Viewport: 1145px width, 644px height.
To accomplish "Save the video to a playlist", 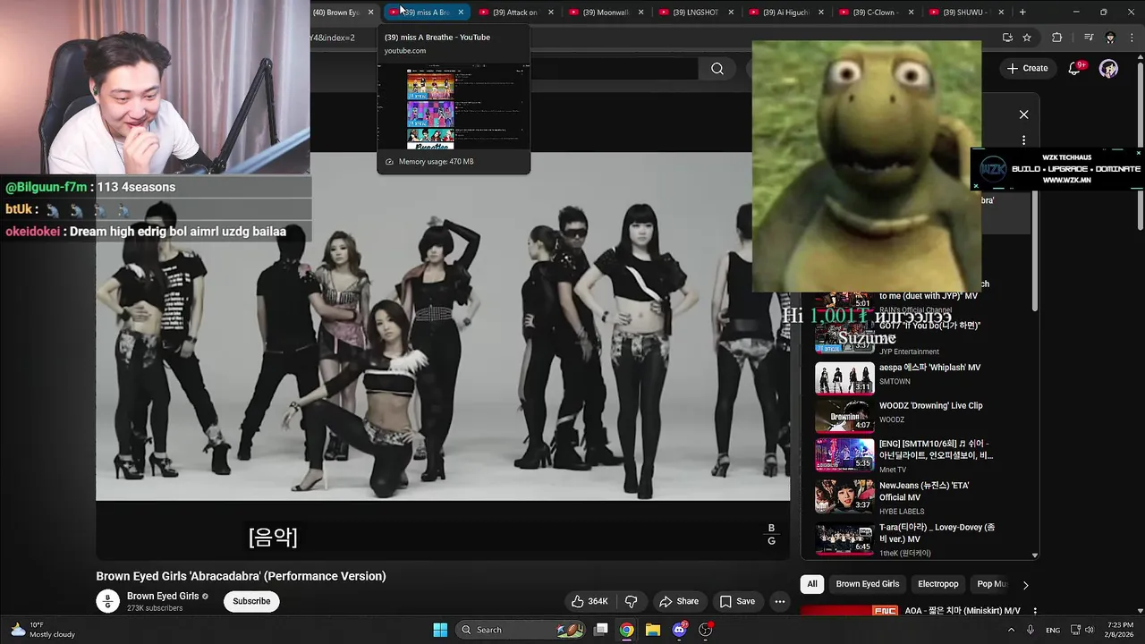I will coord(737,601).
